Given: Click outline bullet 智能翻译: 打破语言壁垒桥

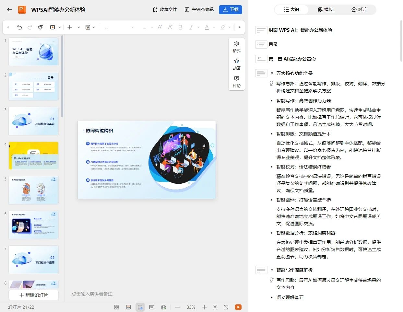Looking at the screenshot, I should pyautogui.click(x=303, y=200).
